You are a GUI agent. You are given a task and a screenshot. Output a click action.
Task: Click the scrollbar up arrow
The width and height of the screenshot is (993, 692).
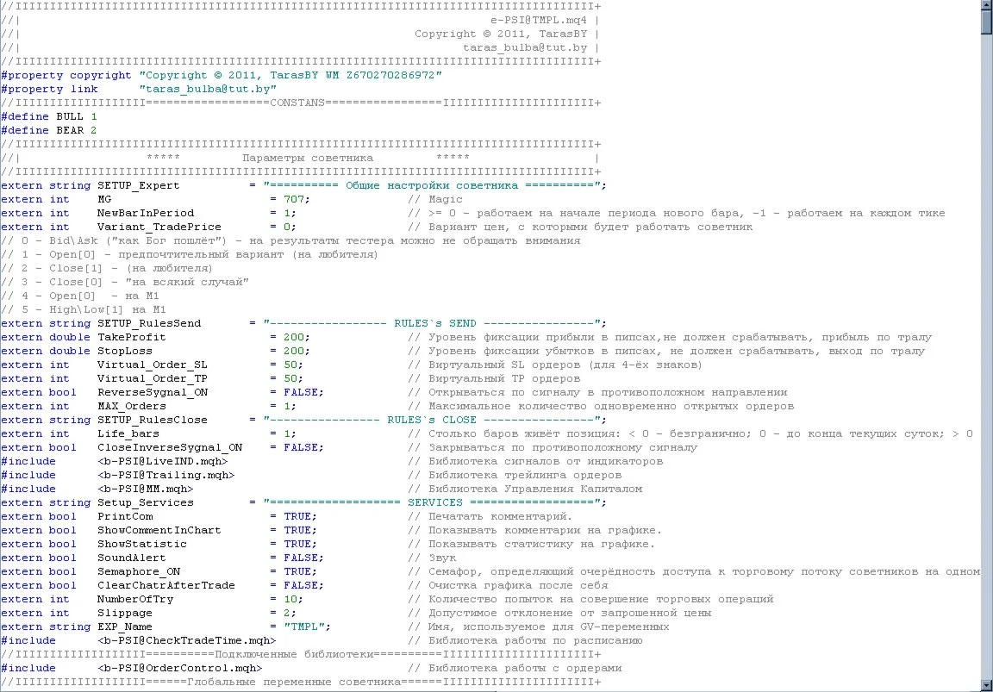tap(986, 6)
